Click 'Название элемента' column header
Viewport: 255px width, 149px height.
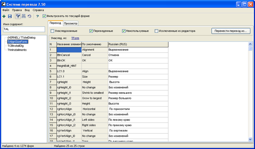point(69,44)
